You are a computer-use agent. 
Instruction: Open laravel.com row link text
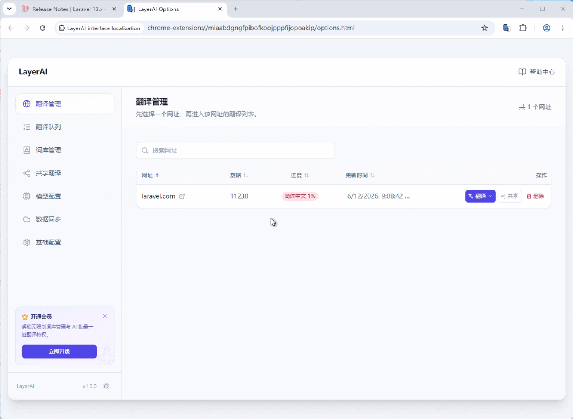pyautogui.click(x=158, y=196)
